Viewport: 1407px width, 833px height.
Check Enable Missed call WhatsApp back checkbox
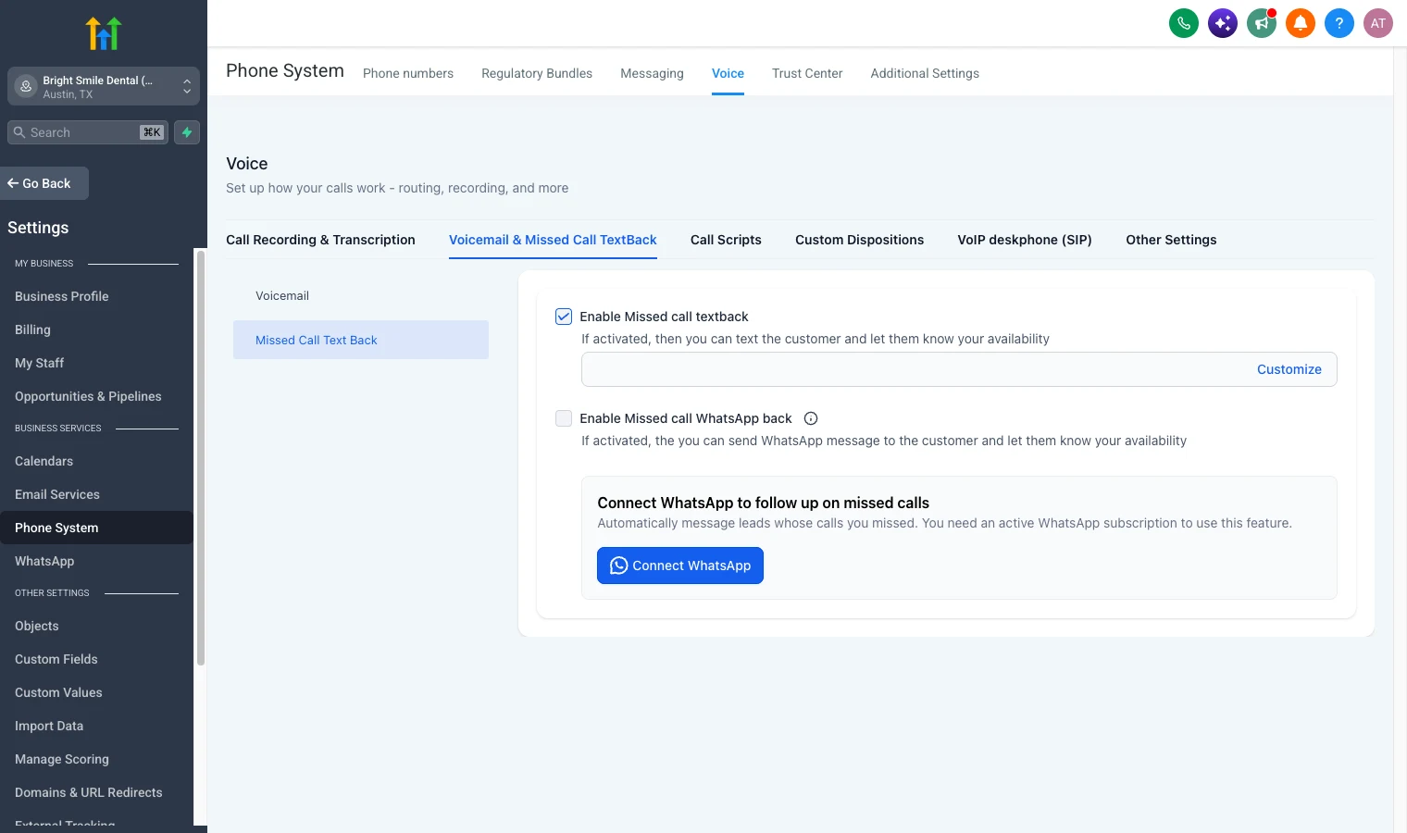pyautogui.click(x=564, y=418)
